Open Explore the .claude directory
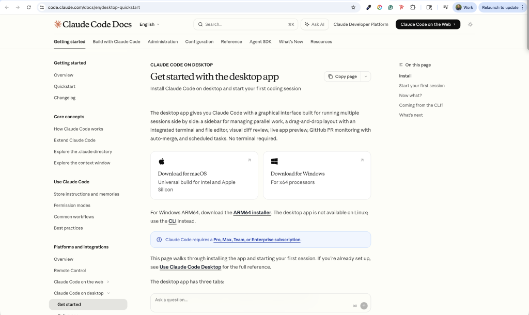 83,152
